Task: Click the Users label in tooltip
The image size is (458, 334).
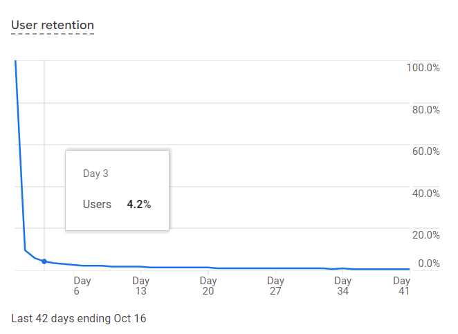Action: point(97,205)
